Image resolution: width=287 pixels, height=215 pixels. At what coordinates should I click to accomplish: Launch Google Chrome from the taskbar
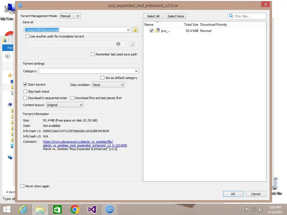click(x=75, y=209)
